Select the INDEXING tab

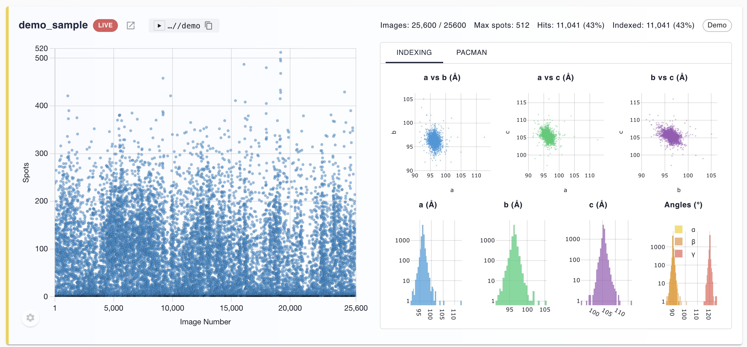(x=414, y=53)
